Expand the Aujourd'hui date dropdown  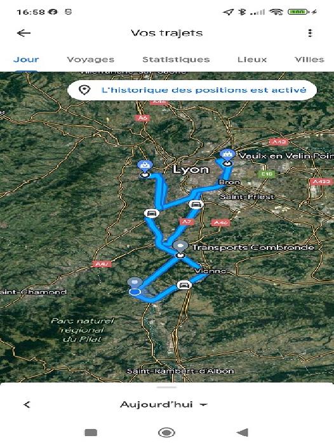[164, 404]
